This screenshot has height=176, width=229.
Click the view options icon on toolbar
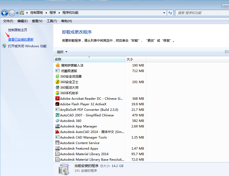(x=227, y=51)
